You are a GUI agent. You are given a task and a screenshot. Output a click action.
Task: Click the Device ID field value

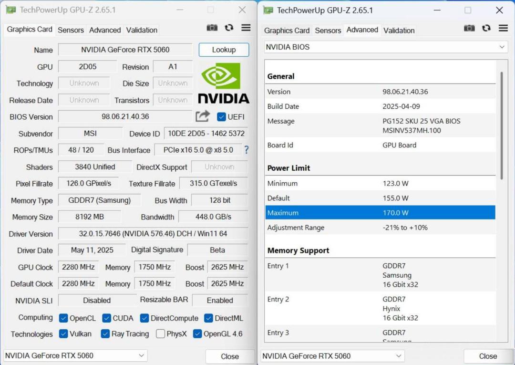pyautogui.click(x=206, y=134)
